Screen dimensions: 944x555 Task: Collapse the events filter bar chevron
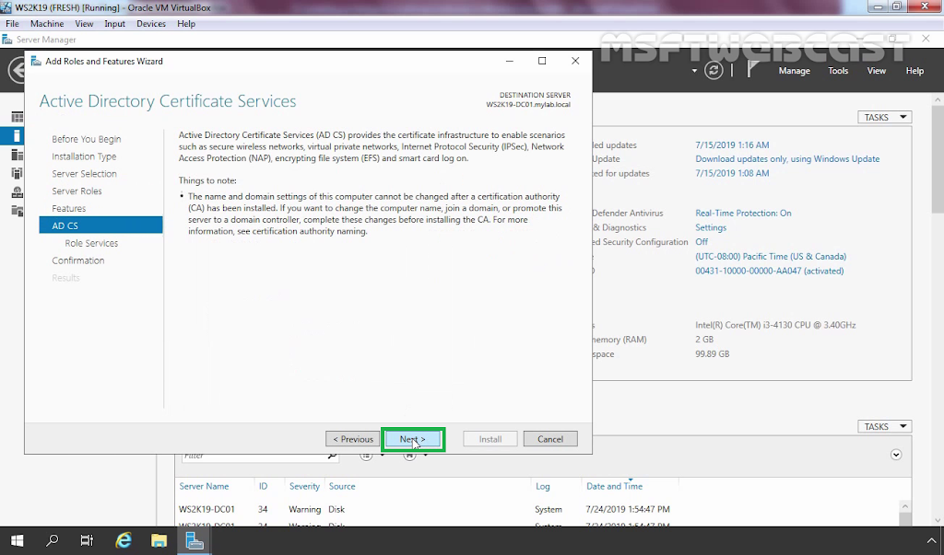tap(896, 455)
